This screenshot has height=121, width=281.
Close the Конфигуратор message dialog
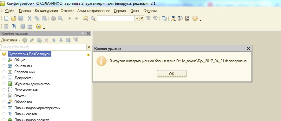(x=248, y=49)
